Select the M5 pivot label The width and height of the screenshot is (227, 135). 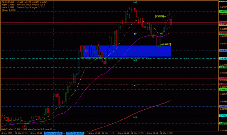135,3
